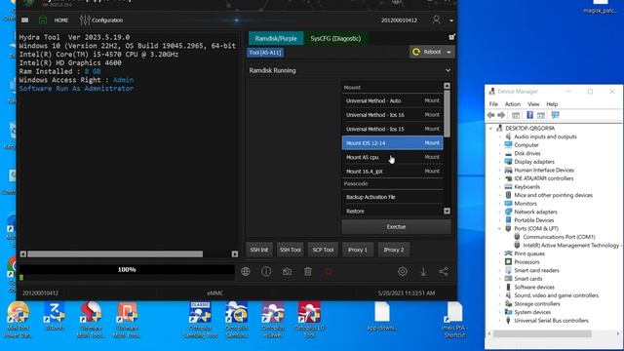
Task: Click the red stop icon
Action: click(329, 271)
